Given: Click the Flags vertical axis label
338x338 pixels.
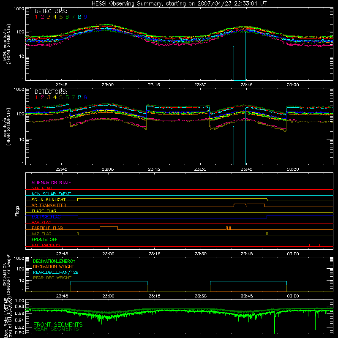Looking at the screenshot, I should pyautogui.click(x=17, y=211).
